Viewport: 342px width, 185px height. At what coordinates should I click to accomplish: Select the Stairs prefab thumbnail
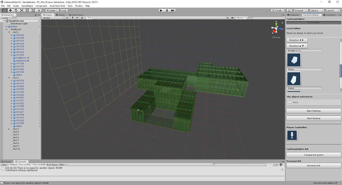pyautogui.click(x=294, y=78)
